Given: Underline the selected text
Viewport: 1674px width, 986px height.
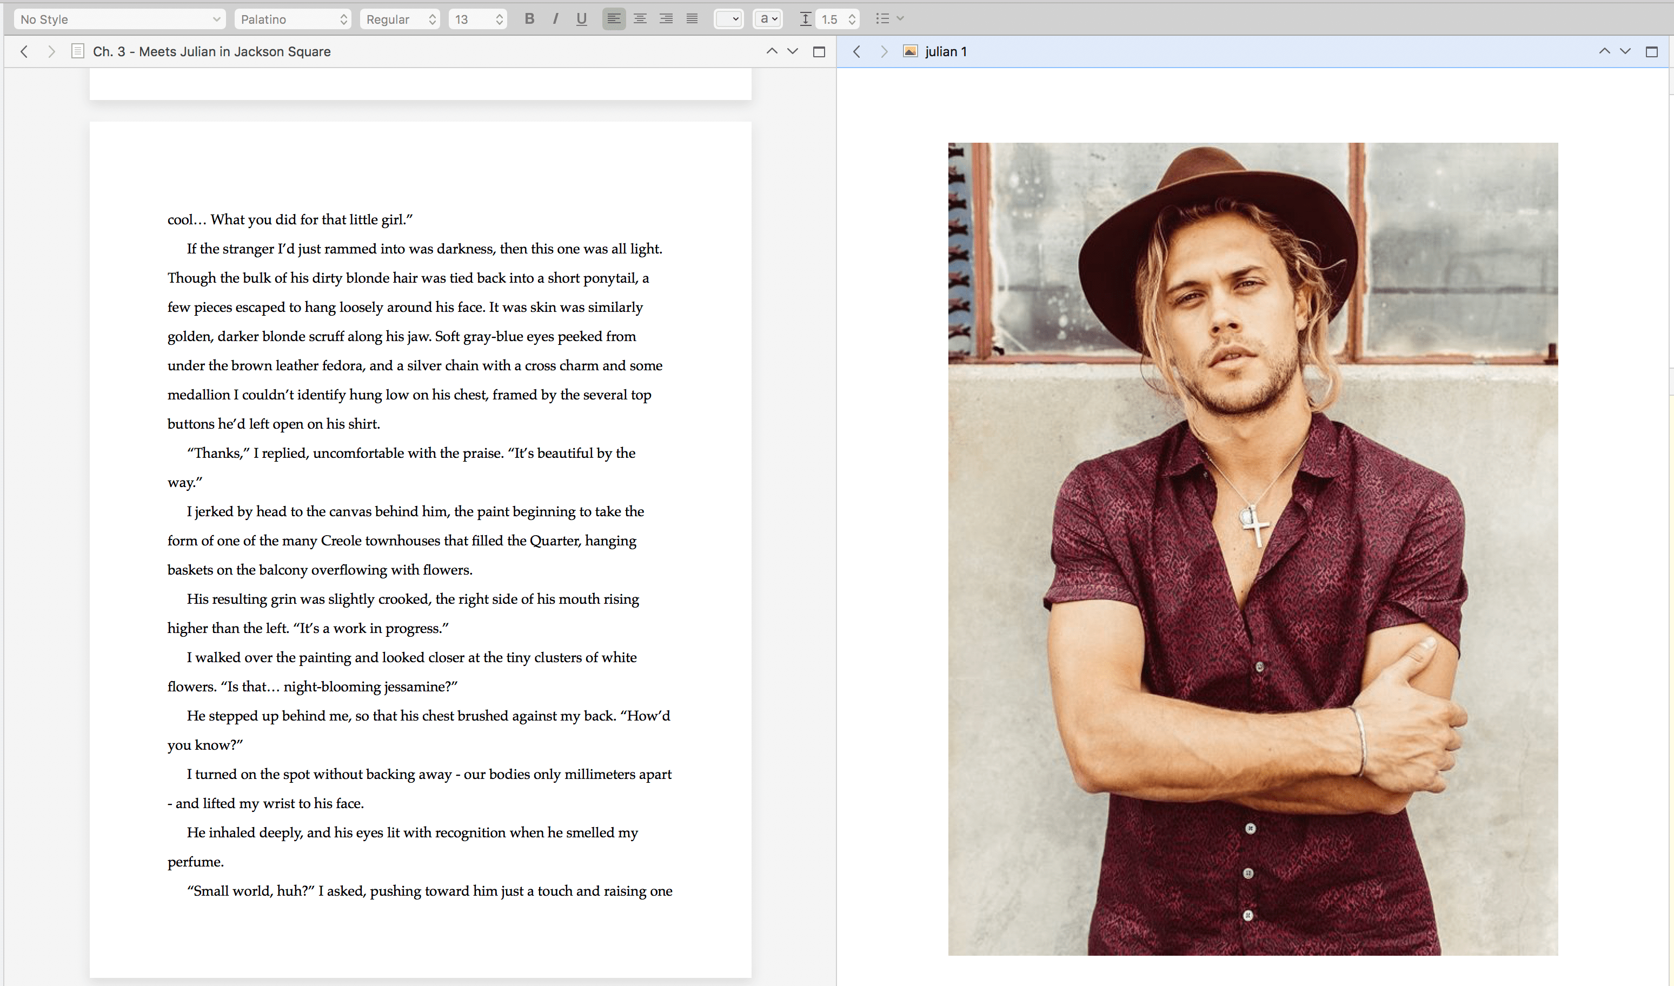Looking at the screenshot, I should [x=581, y=18].
